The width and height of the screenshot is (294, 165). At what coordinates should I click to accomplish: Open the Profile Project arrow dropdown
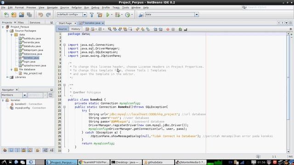coord(132,15)
